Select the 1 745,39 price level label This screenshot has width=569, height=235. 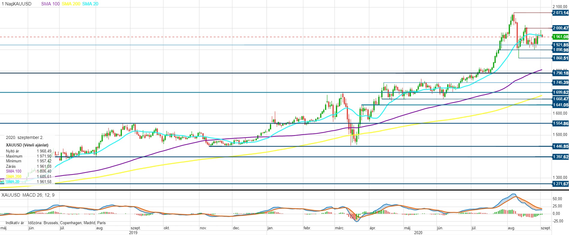pyautogui.click(x=561, y=83)
